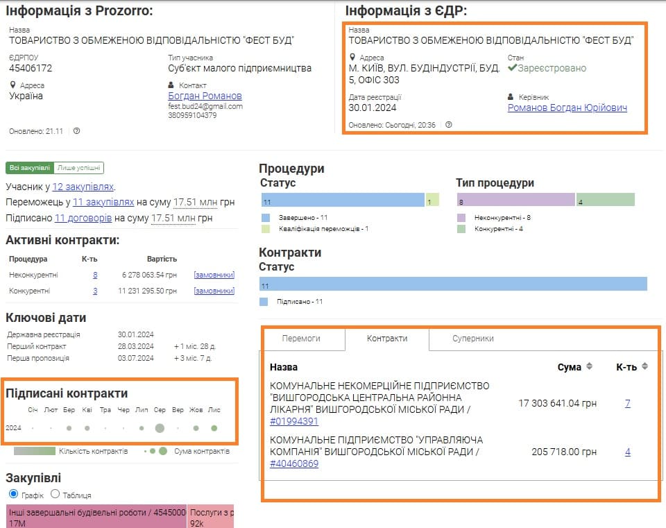666x528 pixels.
Task: Click address pin icon in ЄДР section
Action: tap(352, 58)
